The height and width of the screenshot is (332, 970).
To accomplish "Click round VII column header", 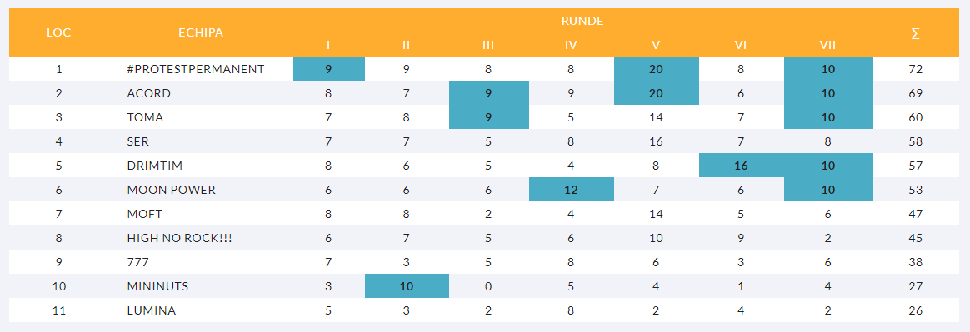I will click(x=827, y=45).
